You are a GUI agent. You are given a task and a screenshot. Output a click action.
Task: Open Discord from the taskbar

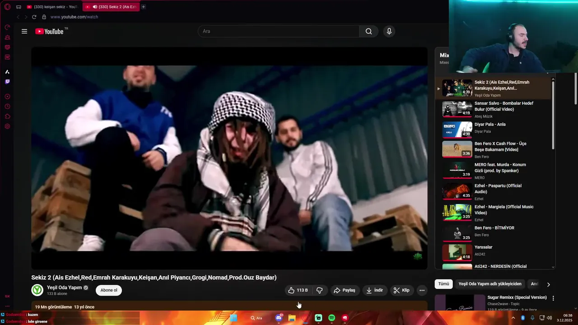pos(279,318)
